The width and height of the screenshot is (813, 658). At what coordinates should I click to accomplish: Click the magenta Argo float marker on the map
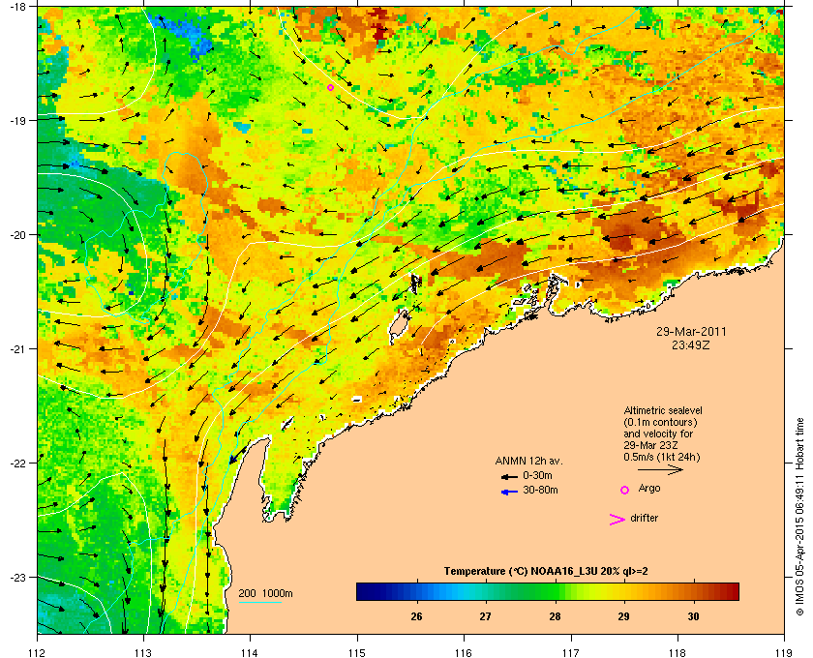[330, 88]
